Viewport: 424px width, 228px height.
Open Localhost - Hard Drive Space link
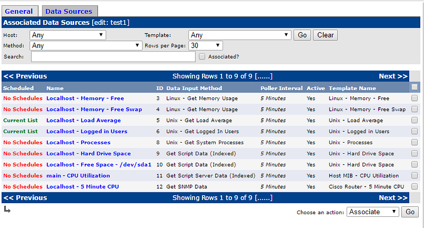(x=89, y=154)
